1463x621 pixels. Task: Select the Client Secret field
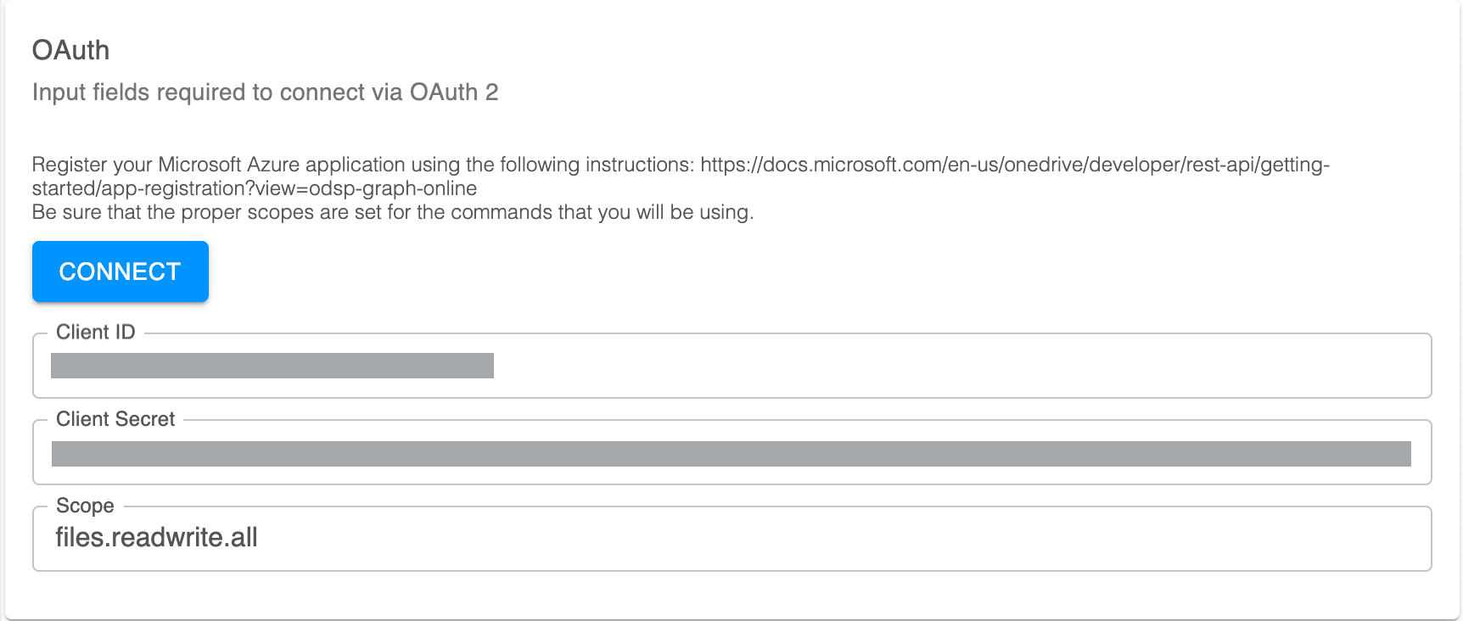(x=730, y=452)
